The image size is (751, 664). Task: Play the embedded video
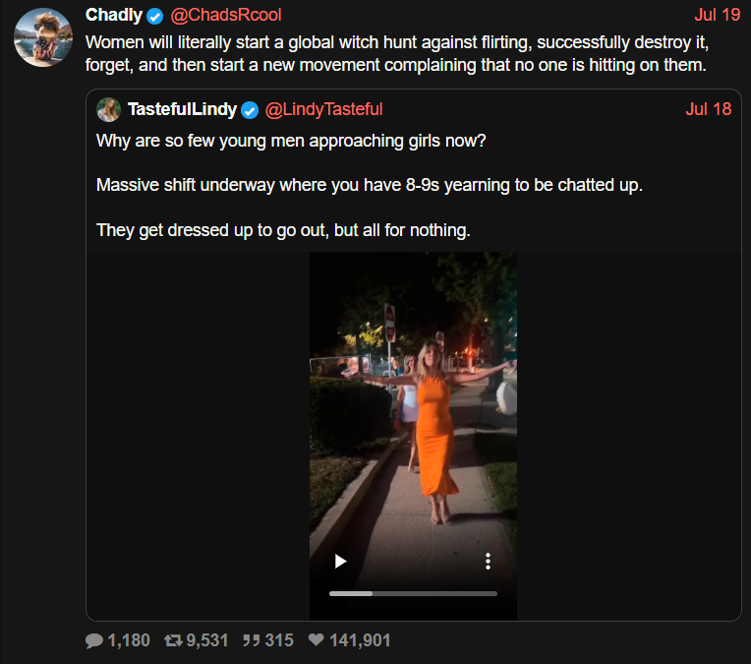[340, 561]
